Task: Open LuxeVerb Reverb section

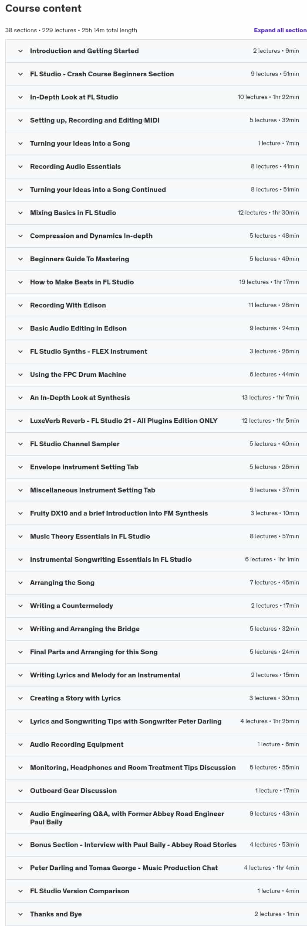Action: (x=156, y=421)
